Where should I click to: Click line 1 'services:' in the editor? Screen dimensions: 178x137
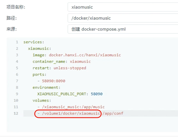point(34,42)
